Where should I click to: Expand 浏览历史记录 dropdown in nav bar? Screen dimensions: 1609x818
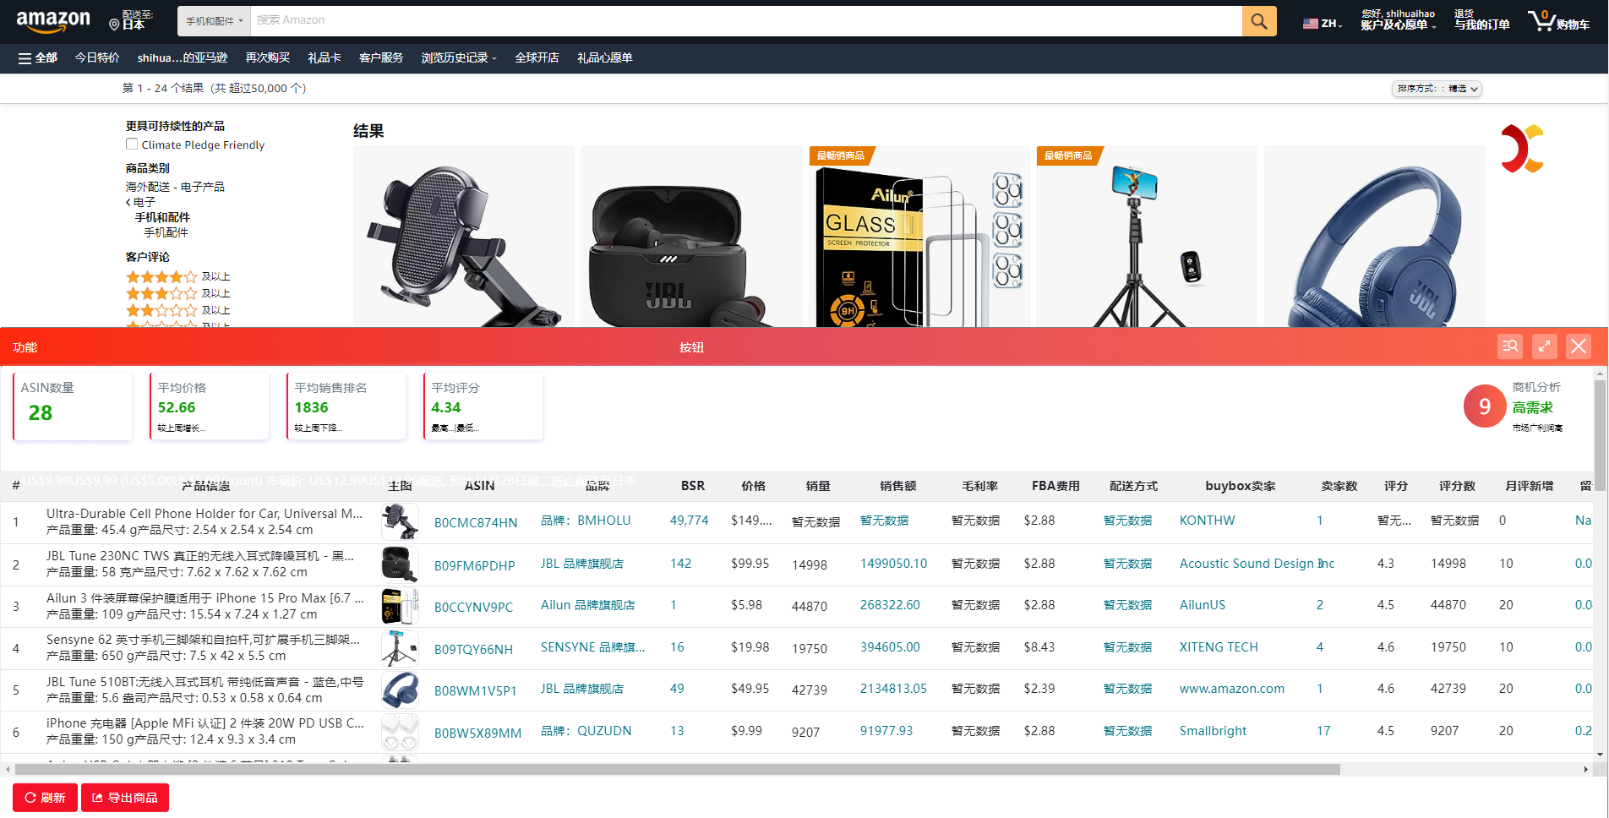[459, 57]
